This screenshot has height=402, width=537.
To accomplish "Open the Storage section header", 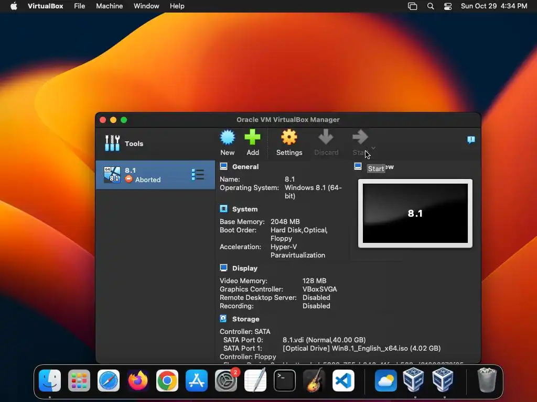I will point(245,319).
